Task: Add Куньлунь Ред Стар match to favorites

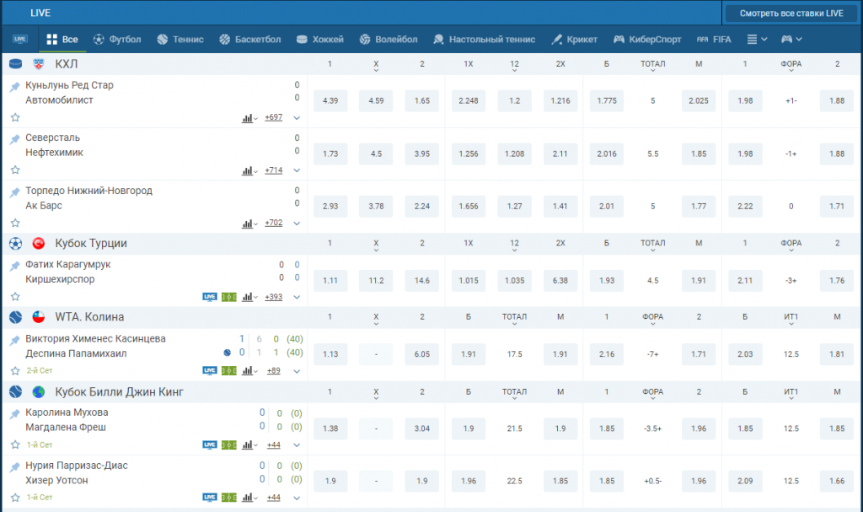Action: click(15, 118)
